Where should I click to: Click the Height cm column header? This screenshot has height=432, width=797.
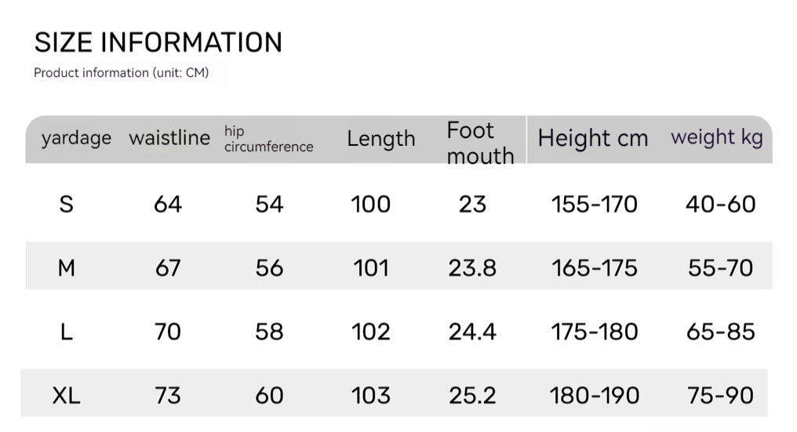click(x=593, y=139)
